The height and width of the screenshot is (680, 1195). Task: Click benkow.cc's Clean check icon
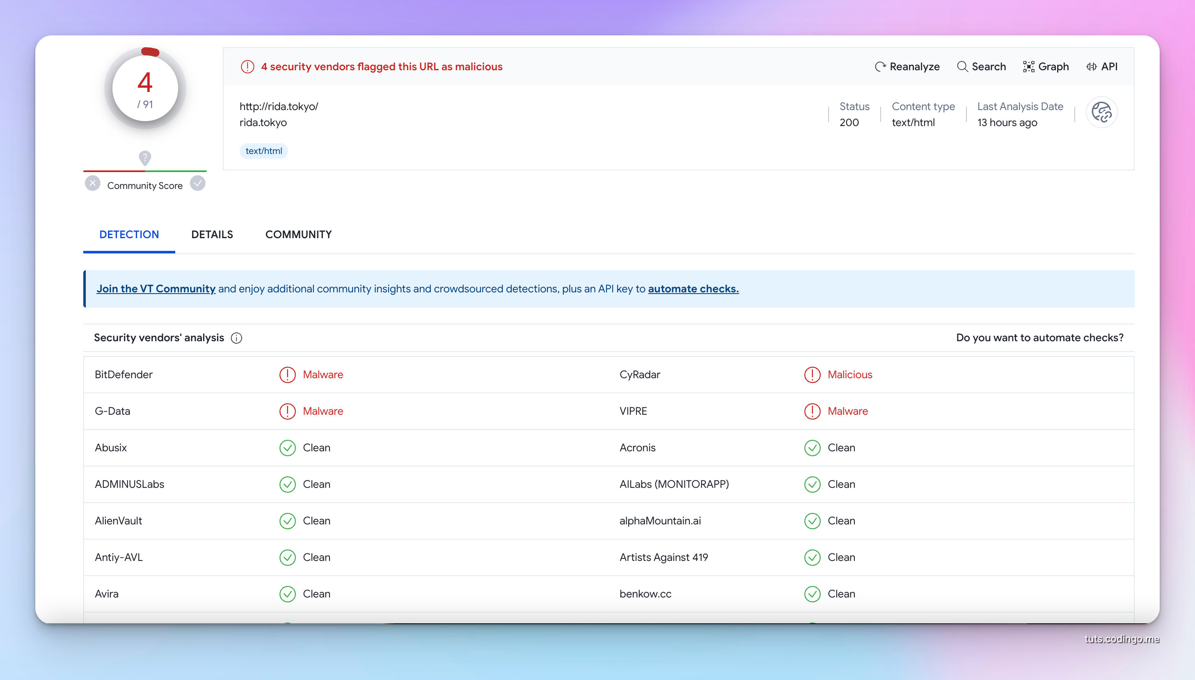813,594
